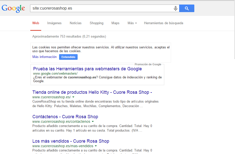The image size is (235, 154).
Task: Open the Maps tab
Action: (115, 23)
